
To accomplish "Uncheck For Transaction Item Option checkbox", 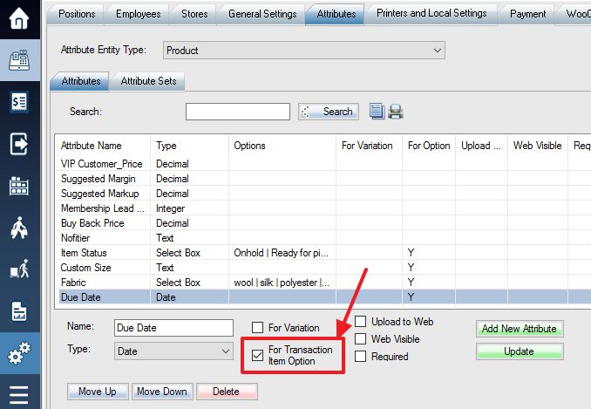I will 257,355.
